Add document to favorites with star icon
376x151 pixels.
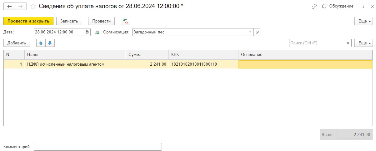pos(33,6)
